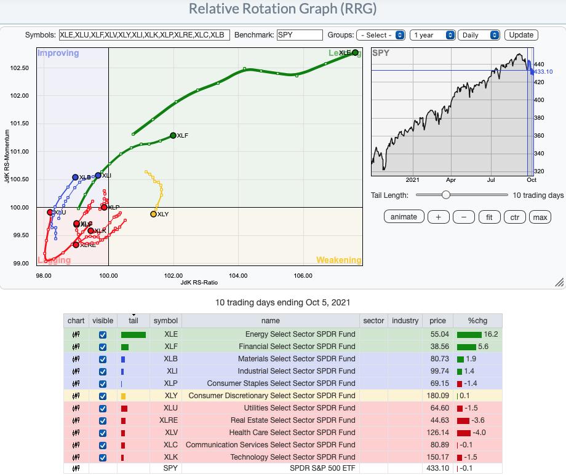The image size is (566, 475).
Task: Click the XLP dot on the graph
Action: coord(104,207)
